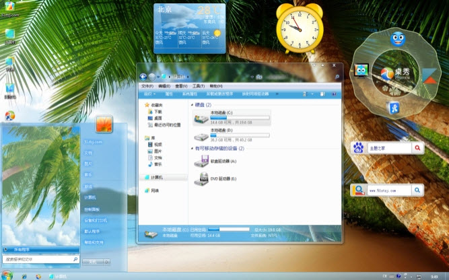Select the DVD drive (E:) icon
Viewport: 449px width, 280px height.
coord(201,179)
